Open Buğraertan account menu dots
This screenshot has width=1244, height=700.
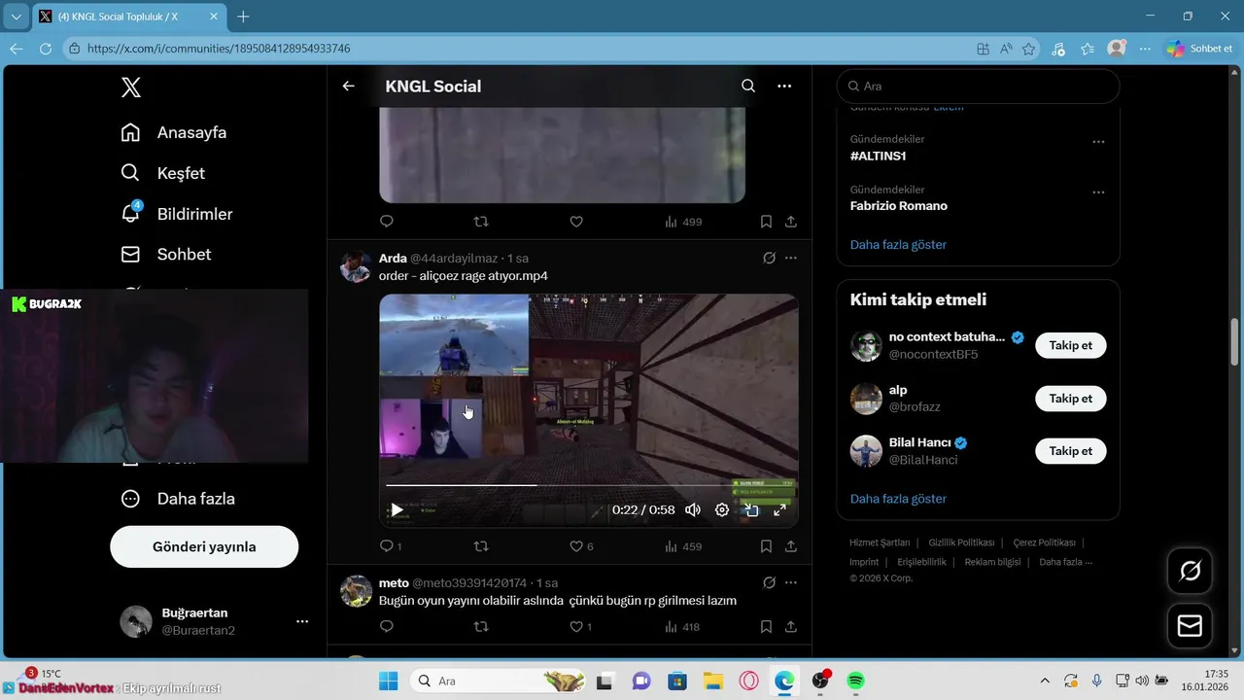302,621
